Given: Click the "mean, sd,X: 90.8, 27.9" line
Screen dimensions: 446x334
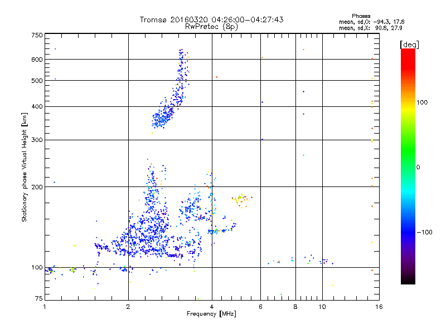Looking at the screenshot, I should pos(370,28).
